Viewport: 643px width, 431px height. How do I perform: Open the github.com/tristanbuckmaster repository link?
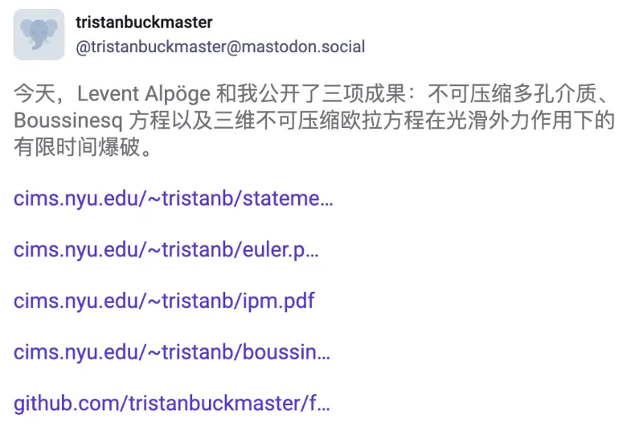pos(172,404)
